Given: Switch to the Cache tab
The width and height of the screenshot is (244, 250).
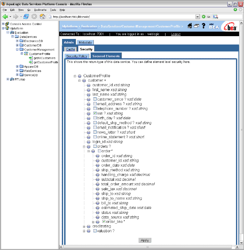Looking at the screenshot, I should (70, 49).
